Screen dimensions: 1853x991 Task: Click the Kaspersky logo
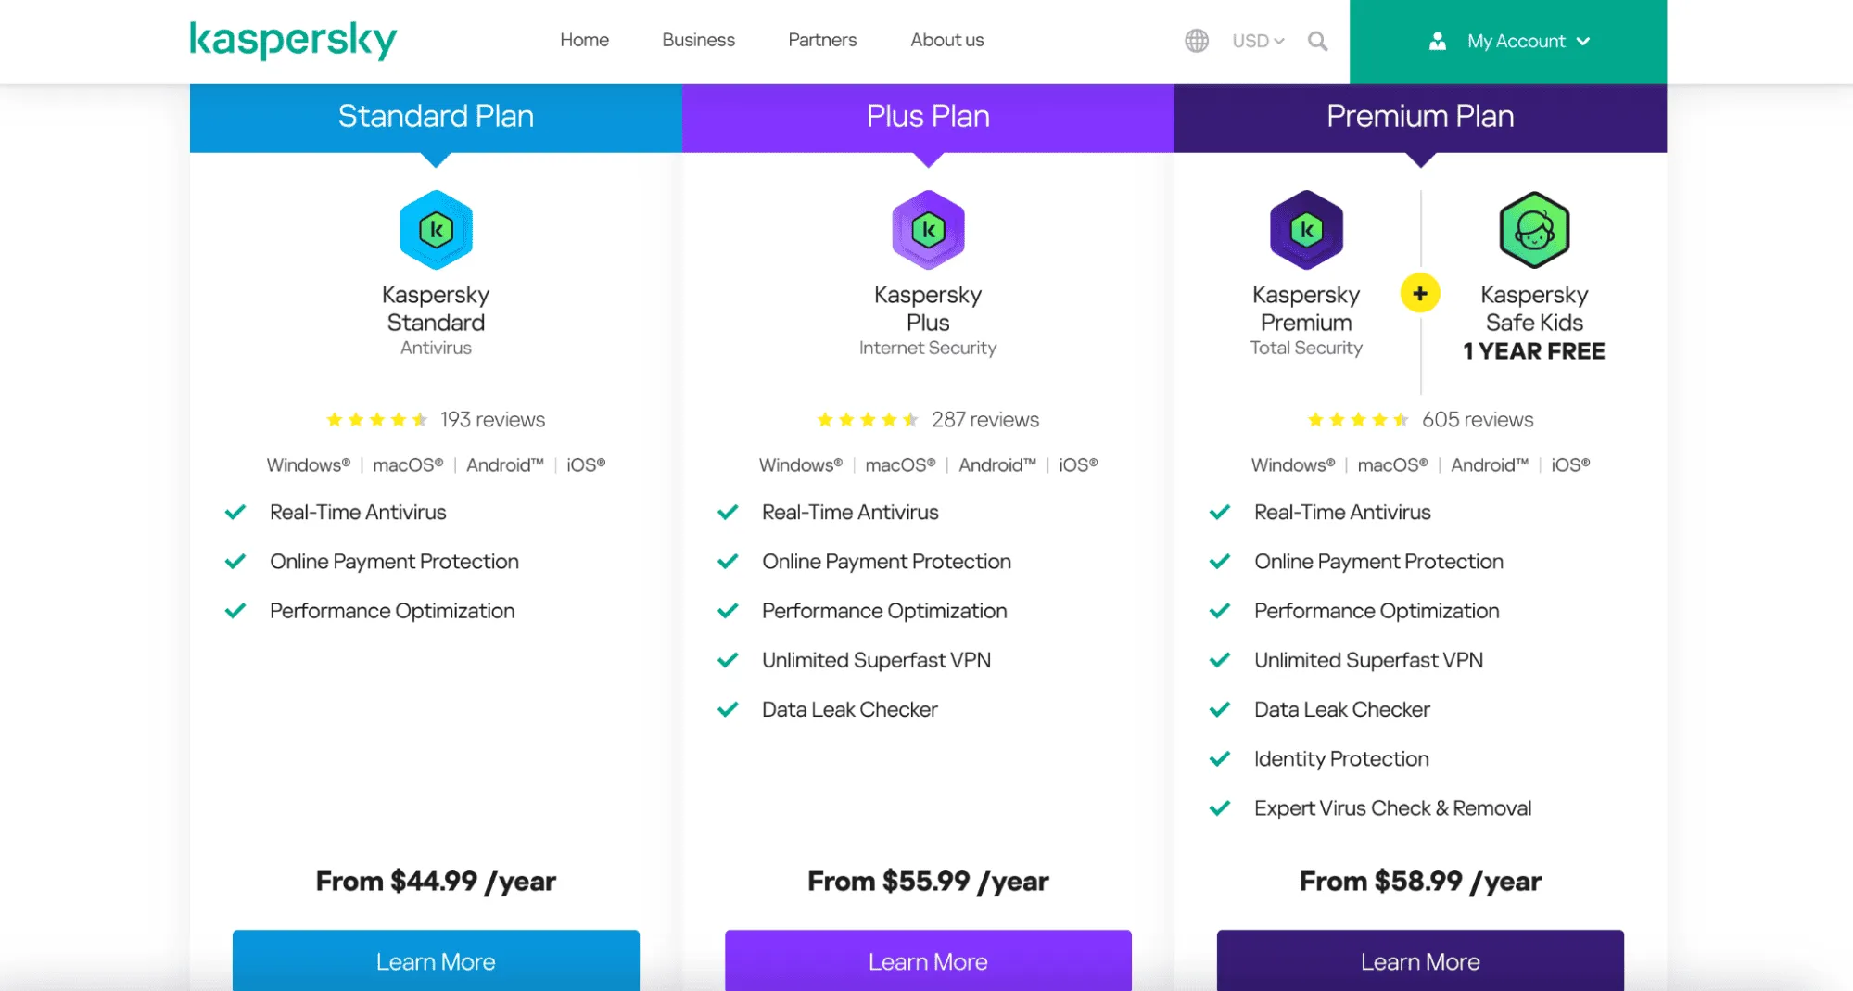[292, 39]
